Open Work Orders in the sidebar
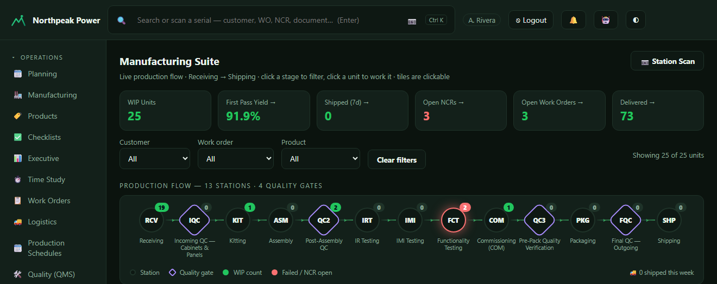 click(x=49, y=201)
